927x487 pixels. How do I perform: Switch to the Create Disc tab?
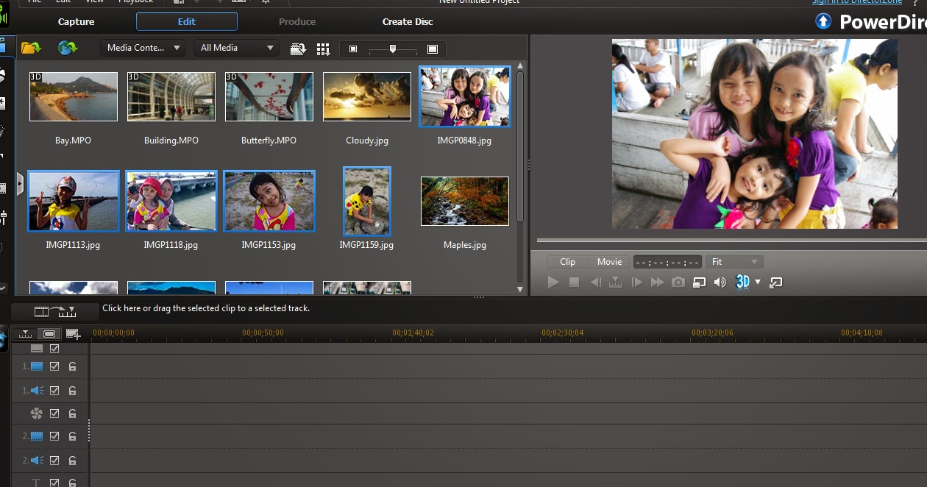point(408,21)
